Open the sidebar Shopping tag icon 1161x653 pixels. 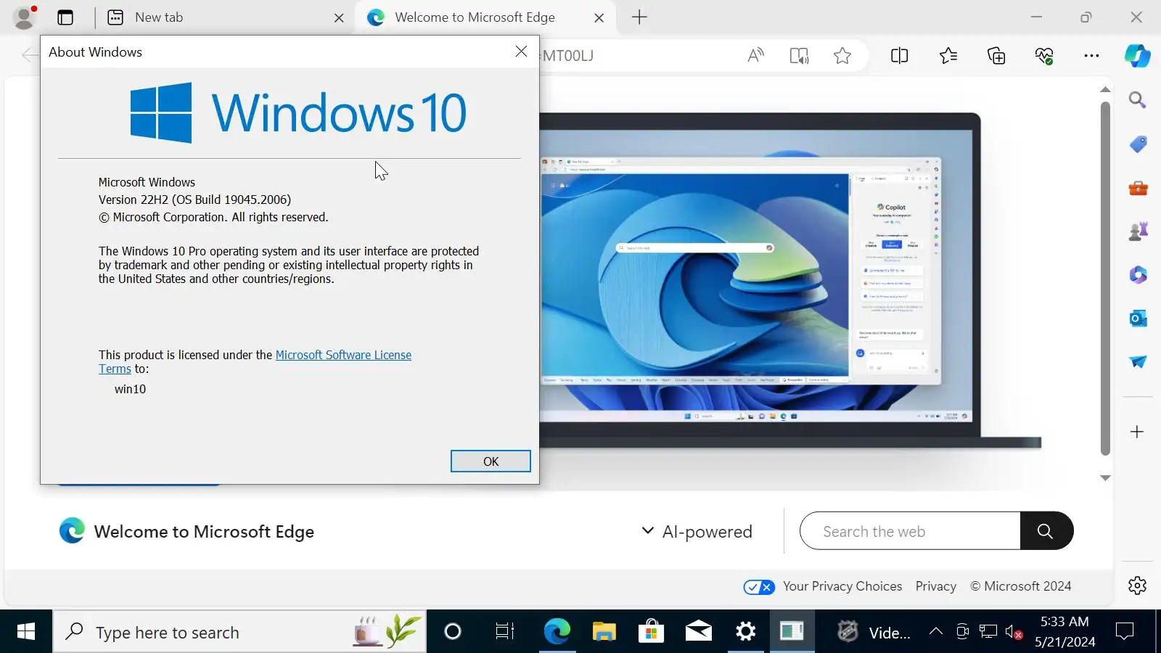pos(1138,144)
